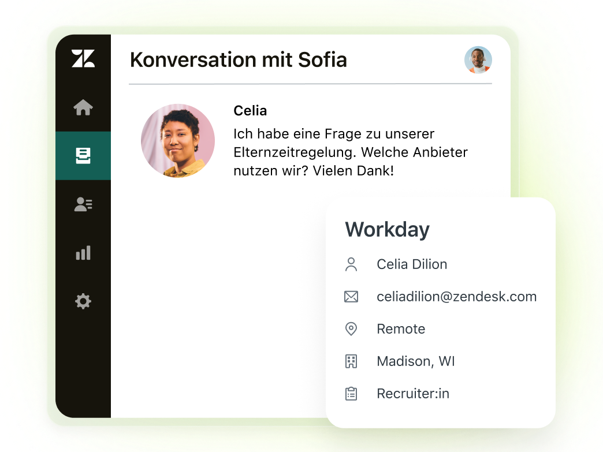Click envelope icon next to email

pos(351,297)
